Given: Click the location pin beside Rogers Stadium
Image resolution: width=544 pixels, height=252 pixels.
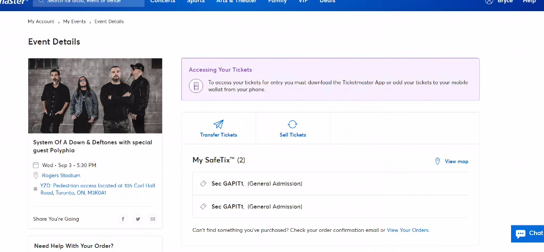Looking at the screenshot, I should pyautogui.click(x=36, y=175).
